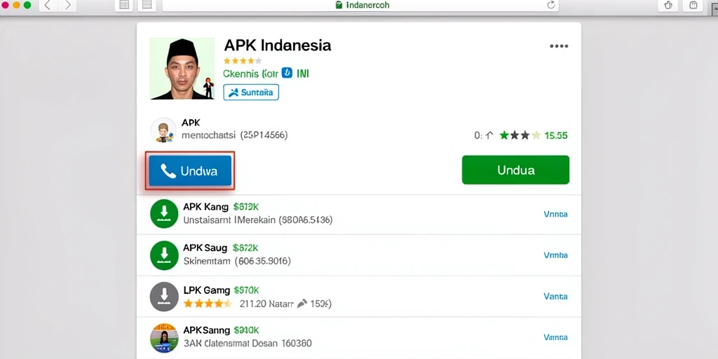
Task: Open the tabs overview icon
Action: [x=693, y=5]
